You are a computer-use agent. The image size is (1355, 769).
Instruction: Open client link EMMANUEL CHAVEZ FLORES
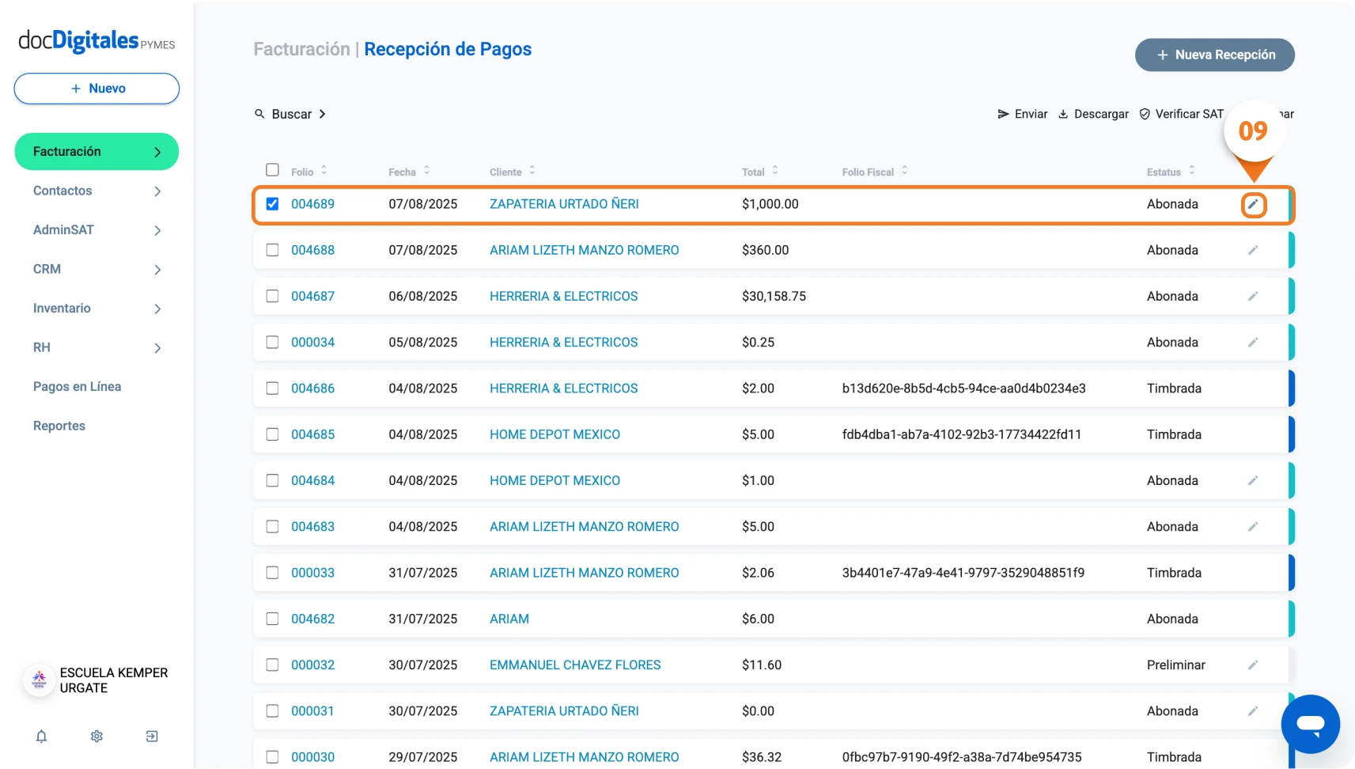575,665
